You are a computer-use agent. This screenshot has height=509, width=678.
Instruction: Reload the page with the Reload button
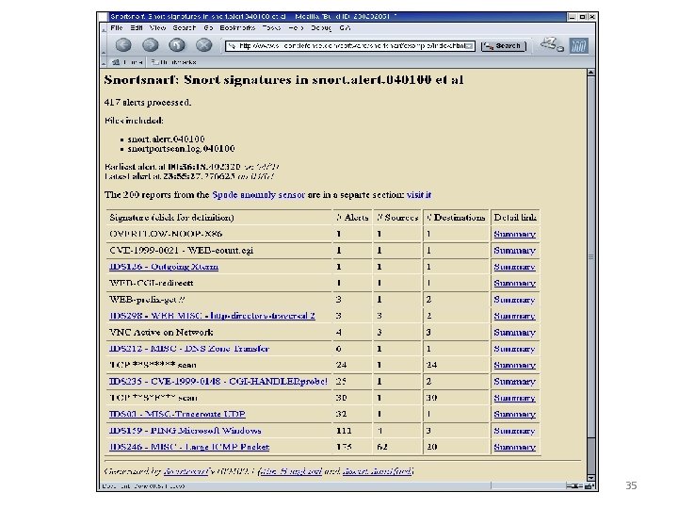point(177,45)
